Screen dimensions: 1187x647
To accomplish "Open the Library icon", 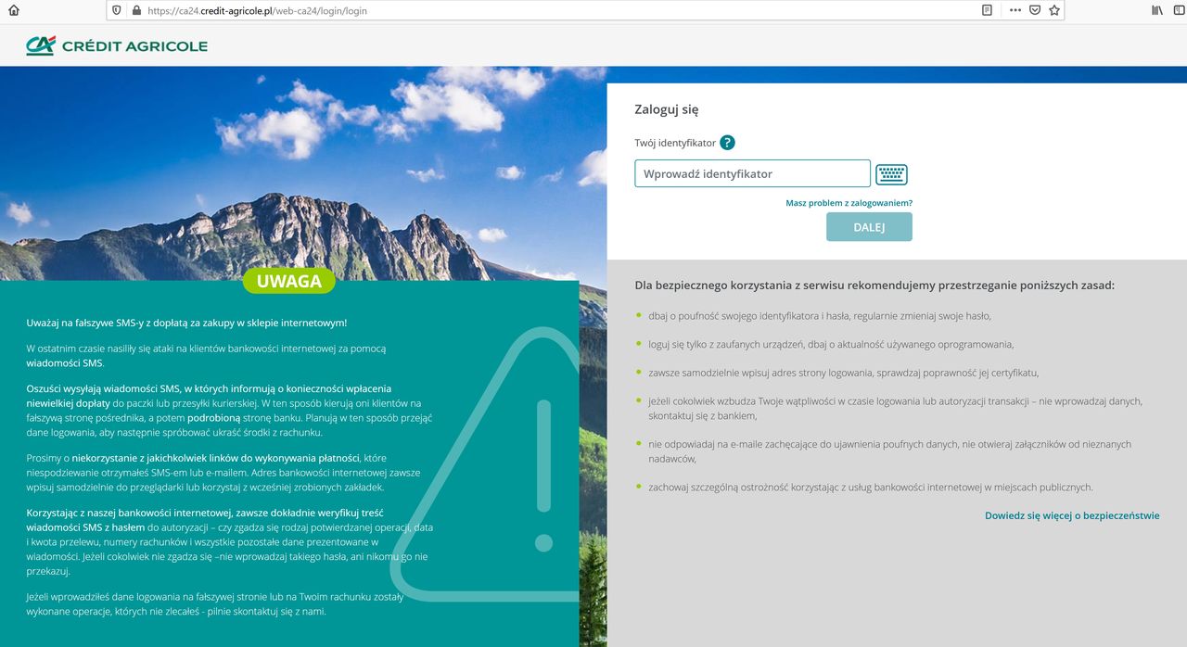I will [x=1157, y=10].
